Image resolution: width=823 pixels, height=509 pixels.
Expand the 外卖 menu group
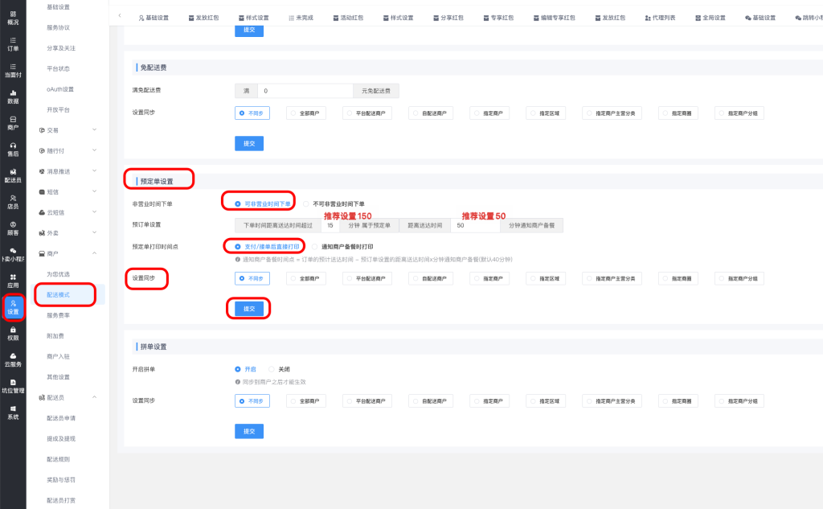[68, 233]
